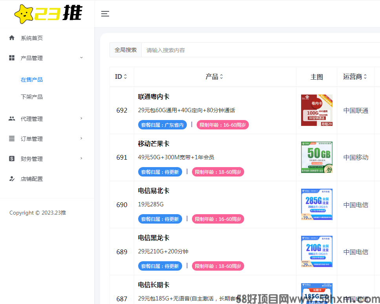
Task: Click the ID cell 689
Action: pos(122,252)
